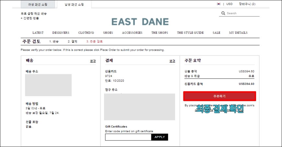The height and width of the screenshot is (147, 282).
Task: Open THE SHOPS menu
Action: point(160,33)
